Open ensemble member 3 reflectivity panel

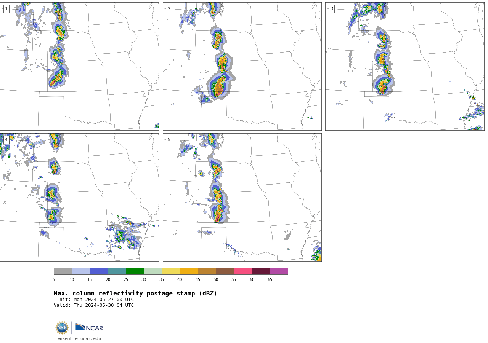click(405, 67)
